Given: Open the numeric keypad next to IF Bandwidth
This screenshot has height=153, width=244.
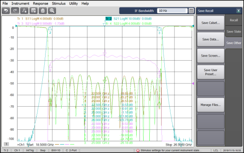Looking at the screenshot, I should point(191,11).
